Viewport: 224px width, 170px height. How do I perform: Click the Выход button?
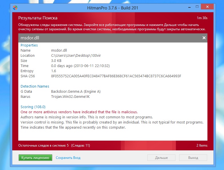tap(193, 158)
